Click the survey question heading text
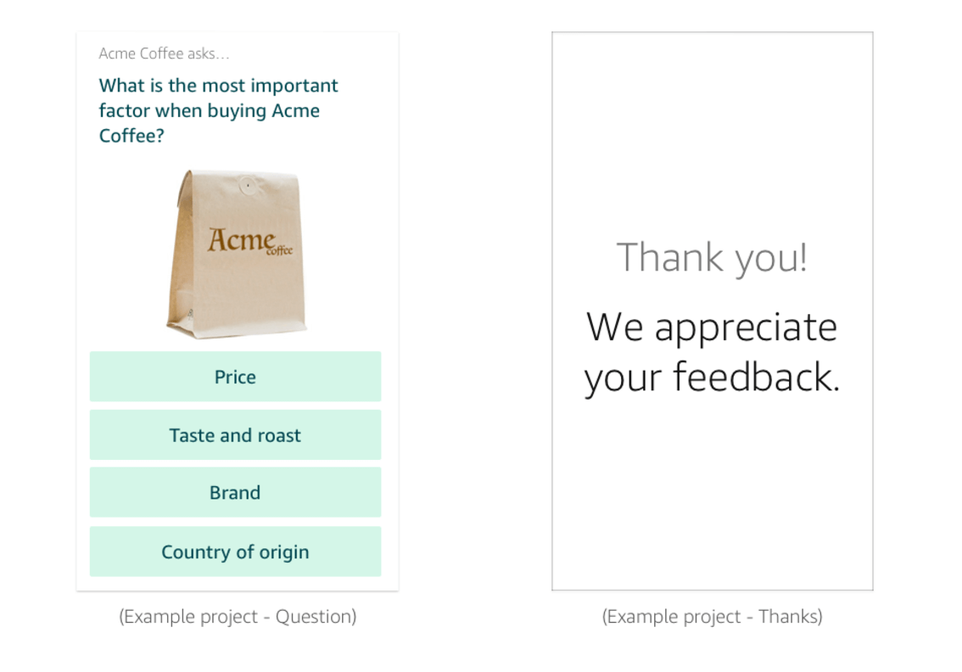This screenshot has width=962, height=672. (218, 109)
